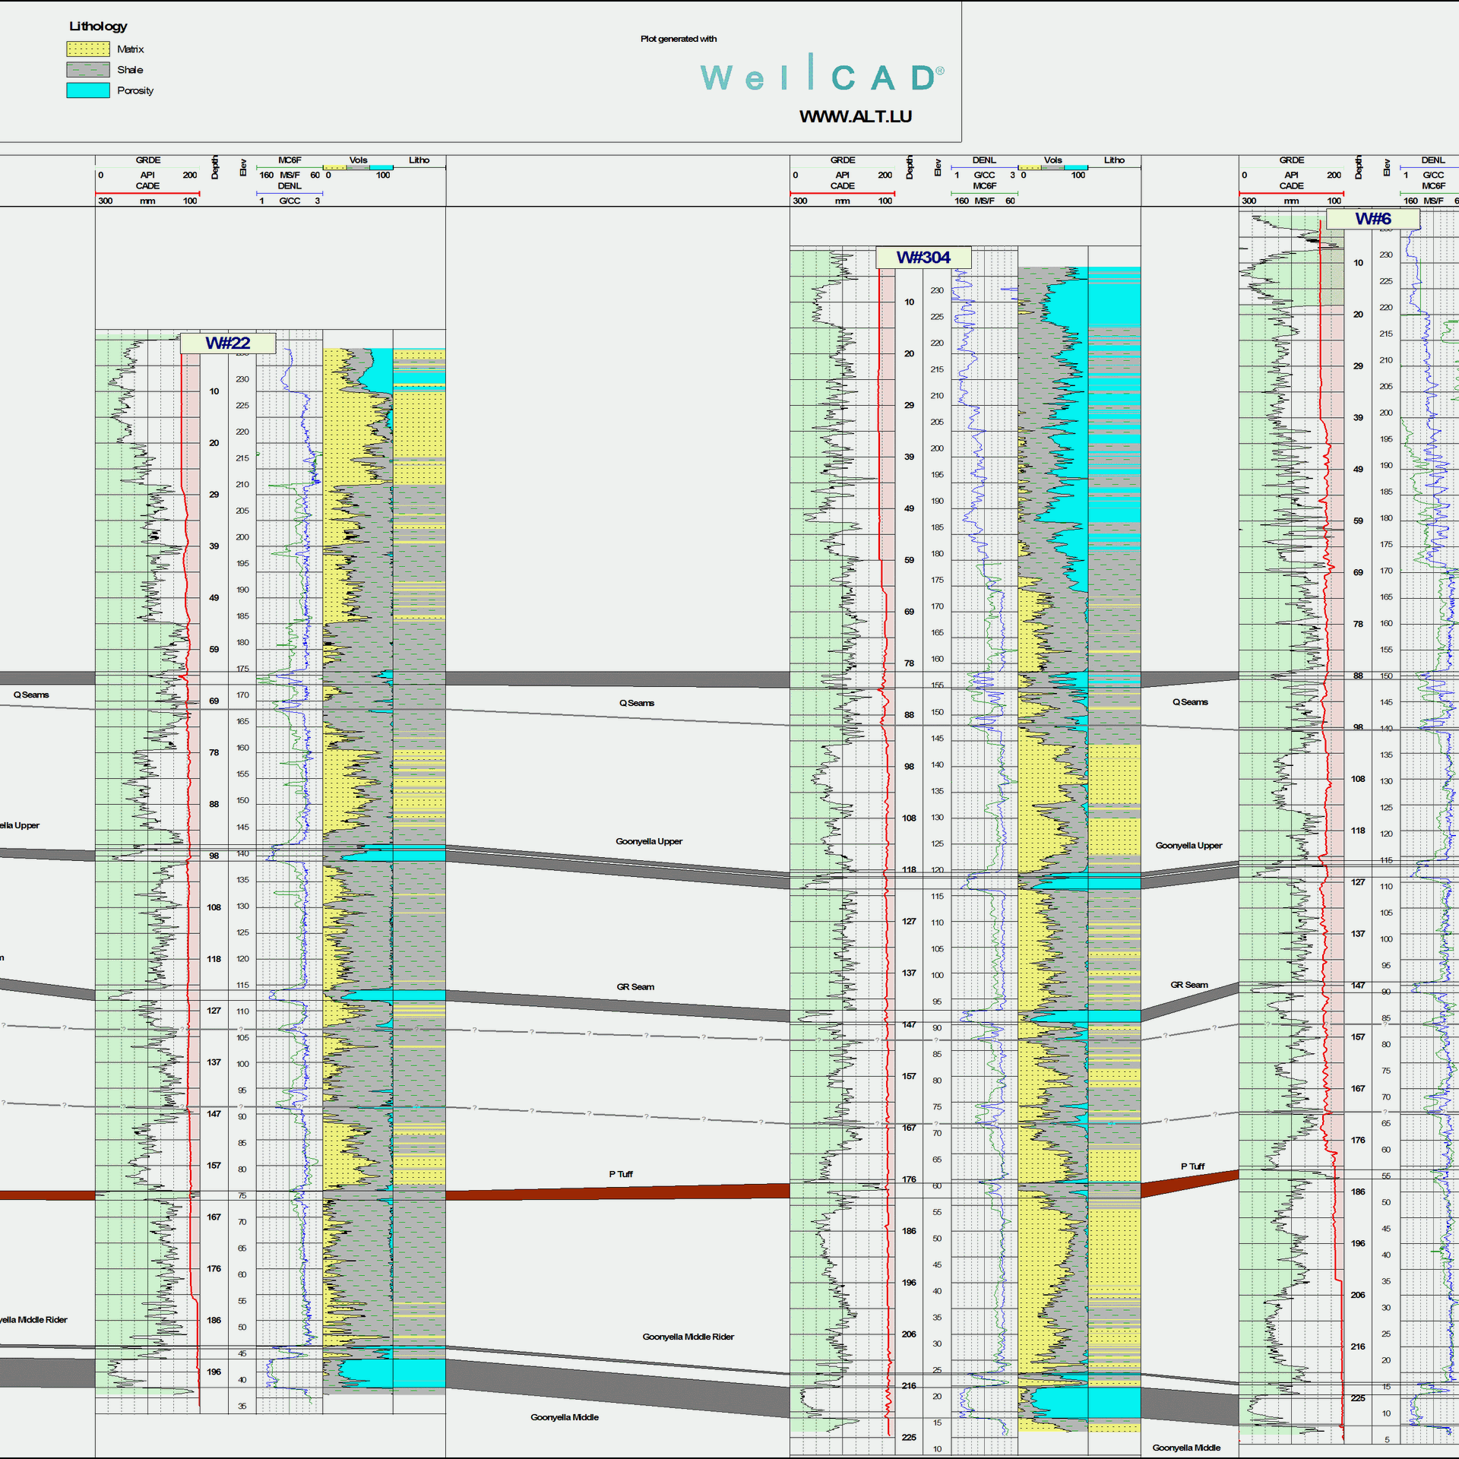Toggle the P Tuff marker display
The image size is (1459, 1459).
coord(619,1174)
